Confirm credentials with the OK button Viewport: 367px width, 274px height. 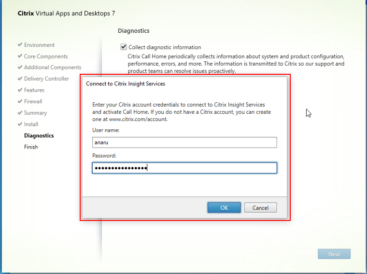coord(224,207)
